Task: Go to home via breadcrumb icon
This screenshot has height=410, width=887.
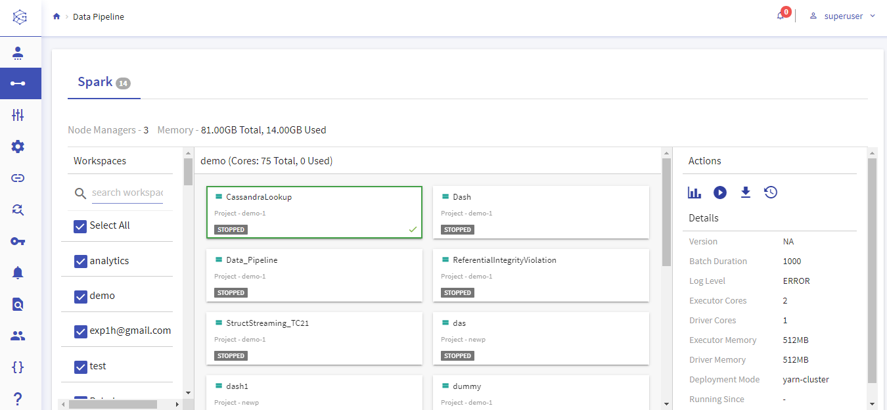Action: coord(57,16)
